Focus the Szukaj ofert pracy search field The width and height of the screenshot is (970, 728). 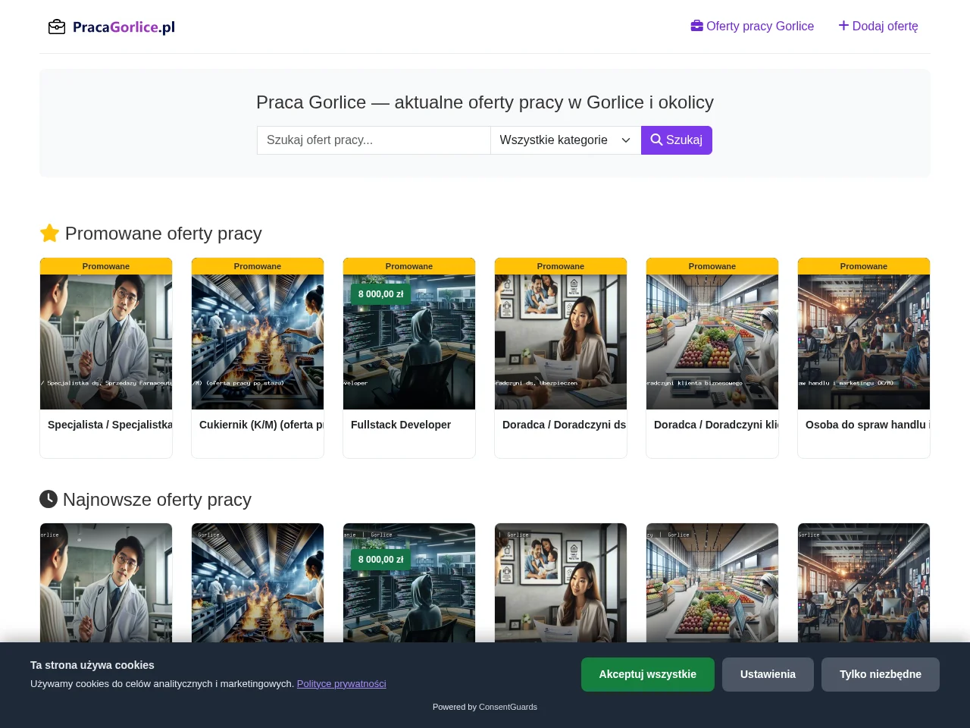[374, 140]
